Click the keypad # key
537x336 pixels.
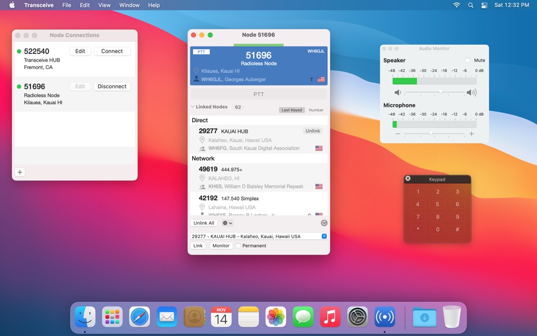pyautogui.click(x=457, y=229)
